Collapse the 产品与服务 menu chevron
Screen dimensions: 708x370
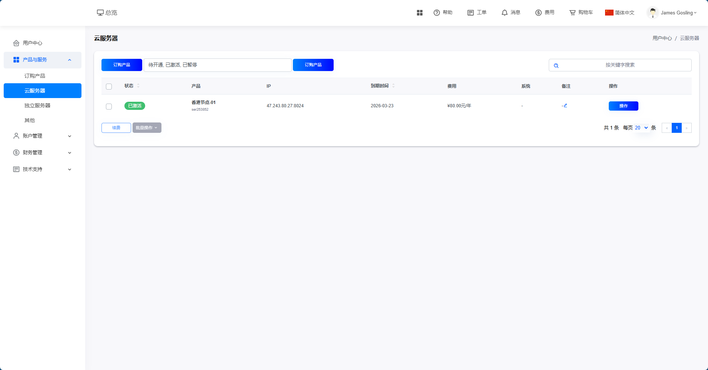point(70,60)
